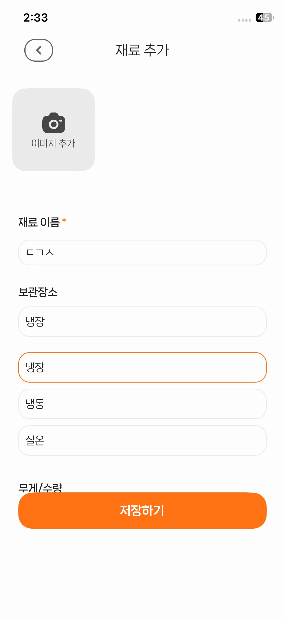This screenshot has width=285, height=618.
Task: Select the orange-outlined 냉장 option
Action: [x=142, y=367]
